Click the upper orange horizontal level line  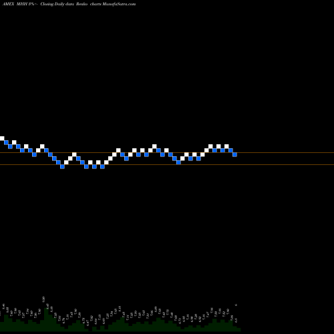coord(167,153)
